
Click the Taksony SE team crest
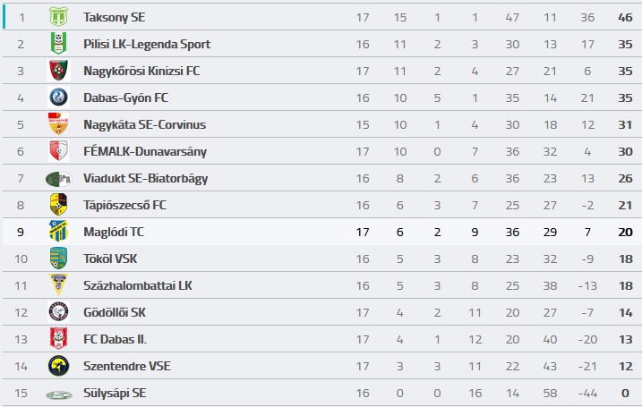[x=58, y=17]
